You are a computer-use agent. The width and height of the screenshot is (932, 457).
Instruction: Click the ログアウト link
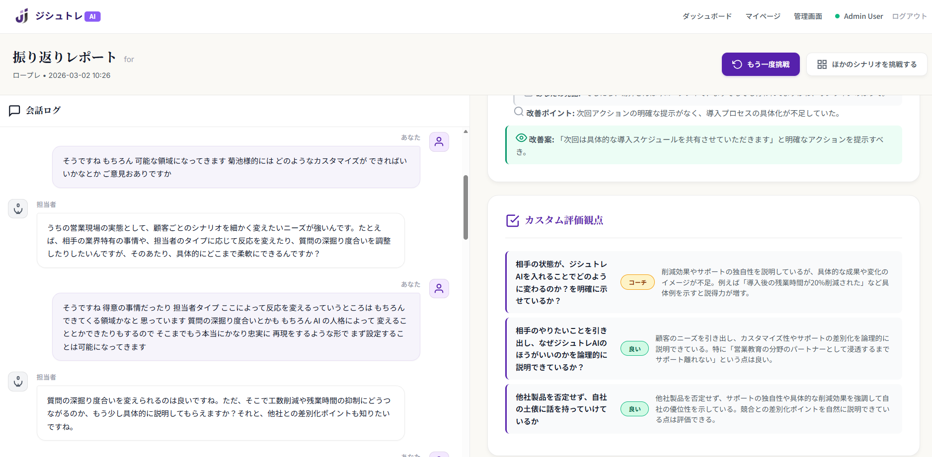tap(908, 16)
